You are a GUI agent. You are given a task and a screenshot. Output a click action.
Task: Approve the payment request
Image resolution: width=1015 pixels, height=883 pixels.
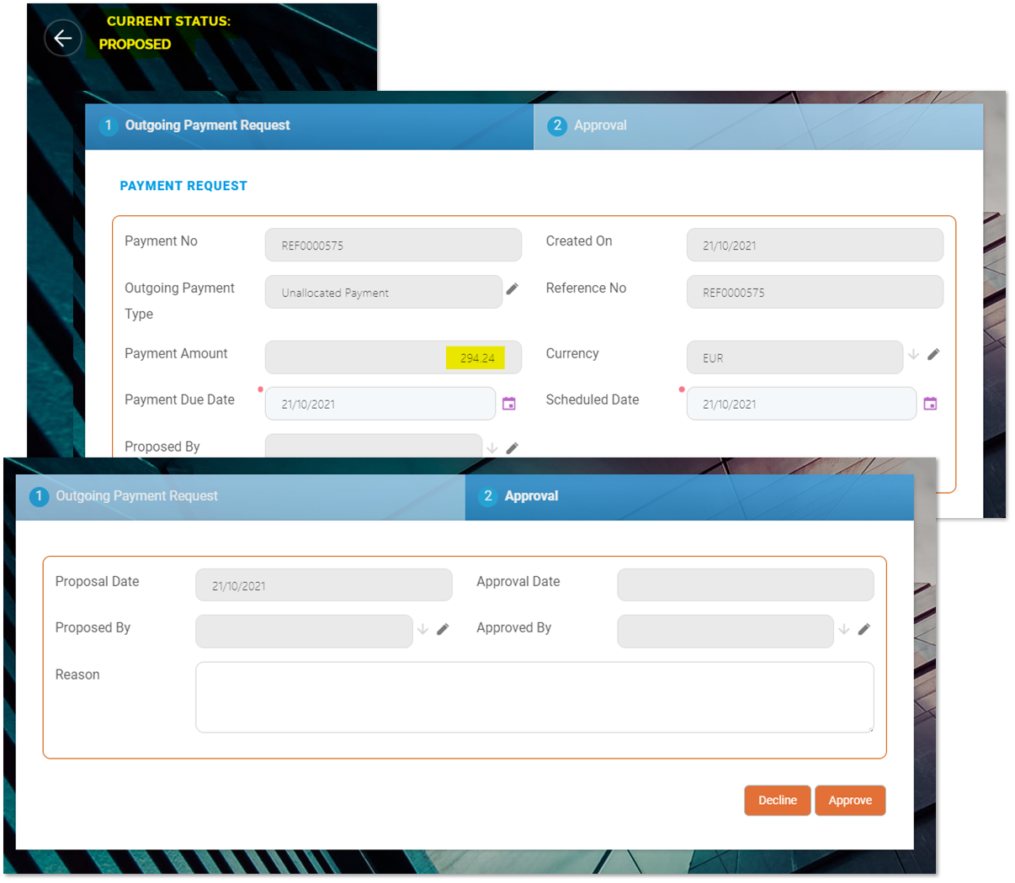tap(849, 800)
